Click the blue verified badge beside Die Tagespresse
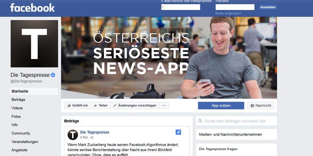The width and height of the screenshot is (313, 156). [53, 75]
